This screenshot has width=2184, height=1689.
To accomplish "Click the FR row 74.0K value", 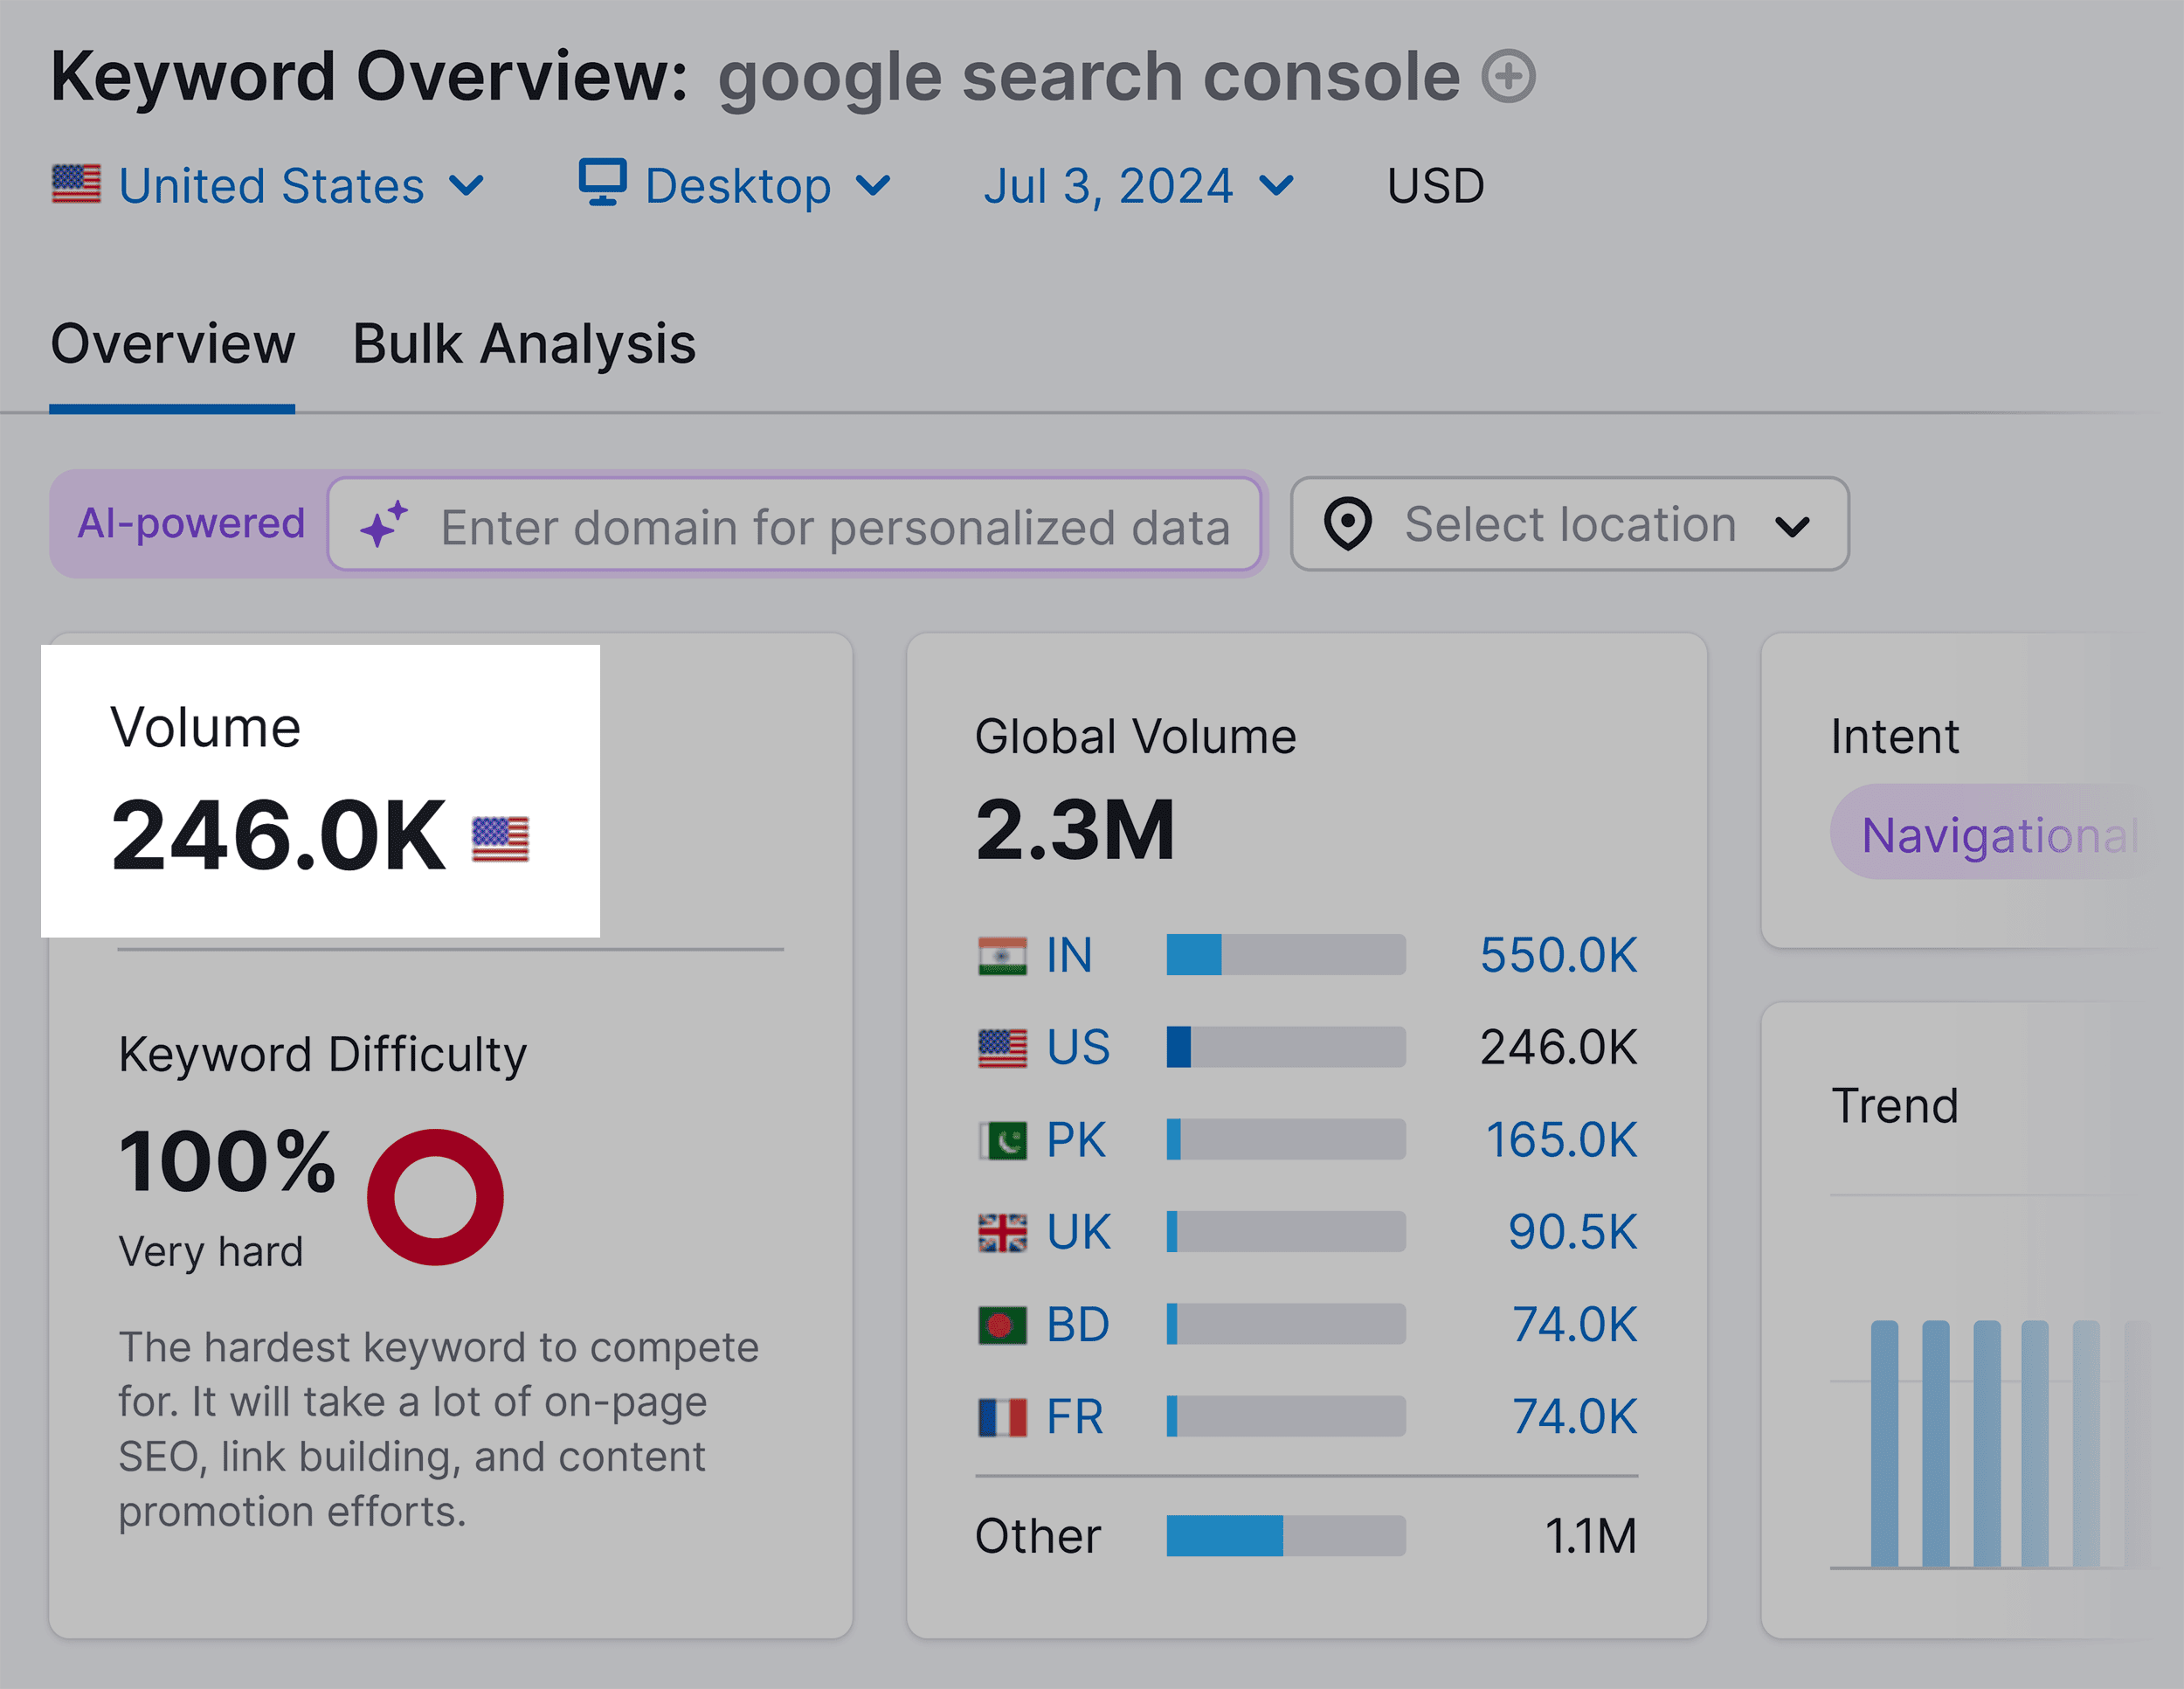I will point(1575,1417).
